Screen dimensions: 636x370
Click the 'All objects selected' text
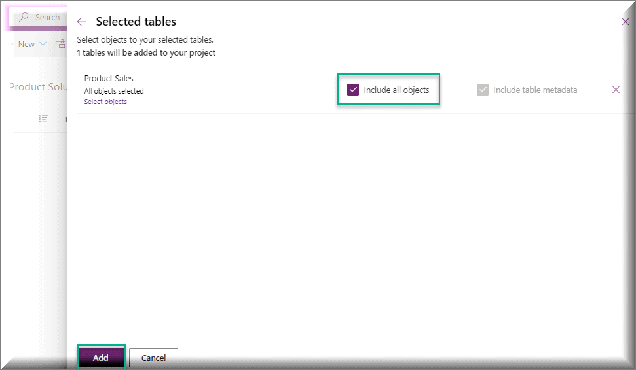[114, 91]
